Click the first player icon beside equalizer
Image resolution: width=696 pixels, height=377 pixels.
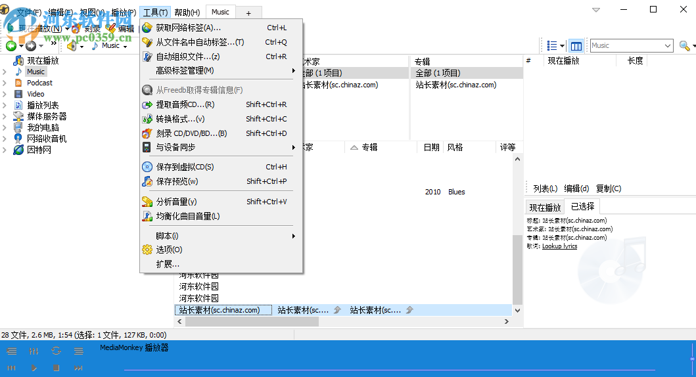12,351
